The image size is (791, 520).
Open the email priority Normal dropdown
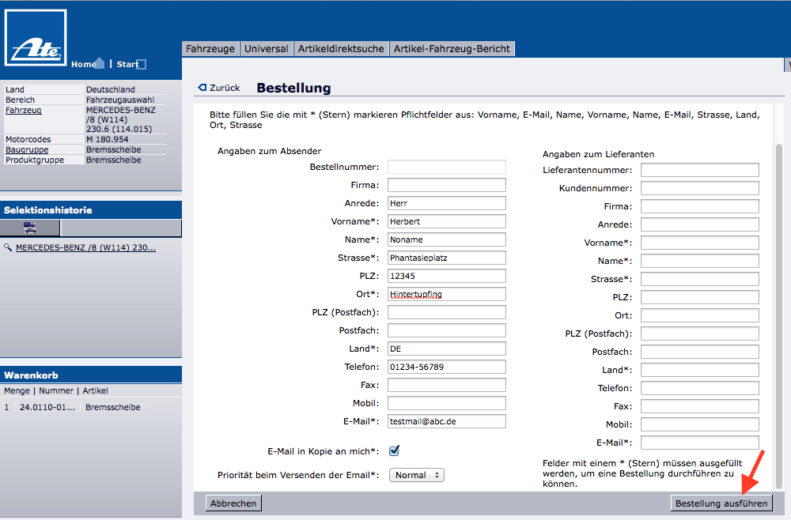416,475
